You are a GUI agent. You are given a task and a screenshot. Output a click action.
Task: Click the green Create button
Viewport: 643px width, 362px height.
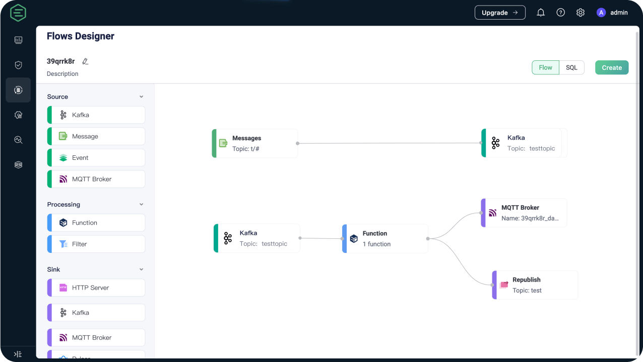(x=611, y=67)
